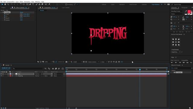Viewport: 193px width, 109px height.
Task: Open the Insert keyframe dropdown
Action: (176, 52)
